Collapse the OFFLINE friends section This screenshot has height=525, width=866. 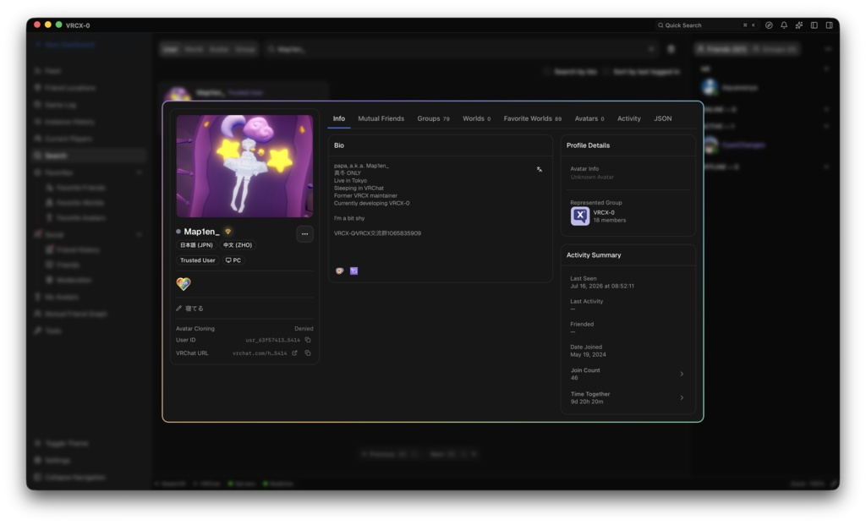pyautogui.click(x=826, y=167)
